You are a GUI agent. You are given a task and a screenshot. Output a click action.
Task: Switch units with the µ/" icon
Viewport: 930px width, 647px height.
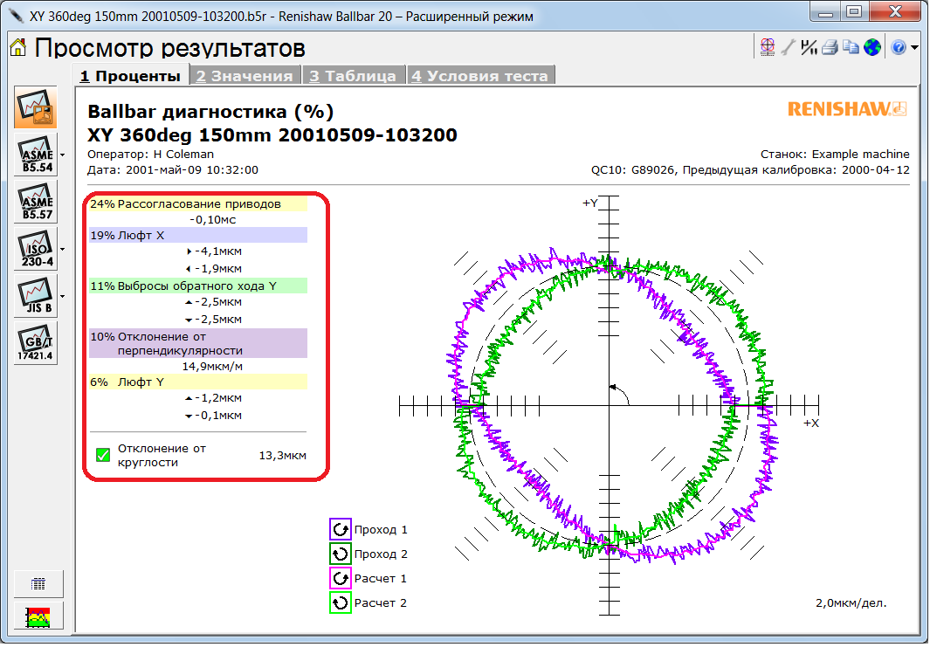coord(809,47)
